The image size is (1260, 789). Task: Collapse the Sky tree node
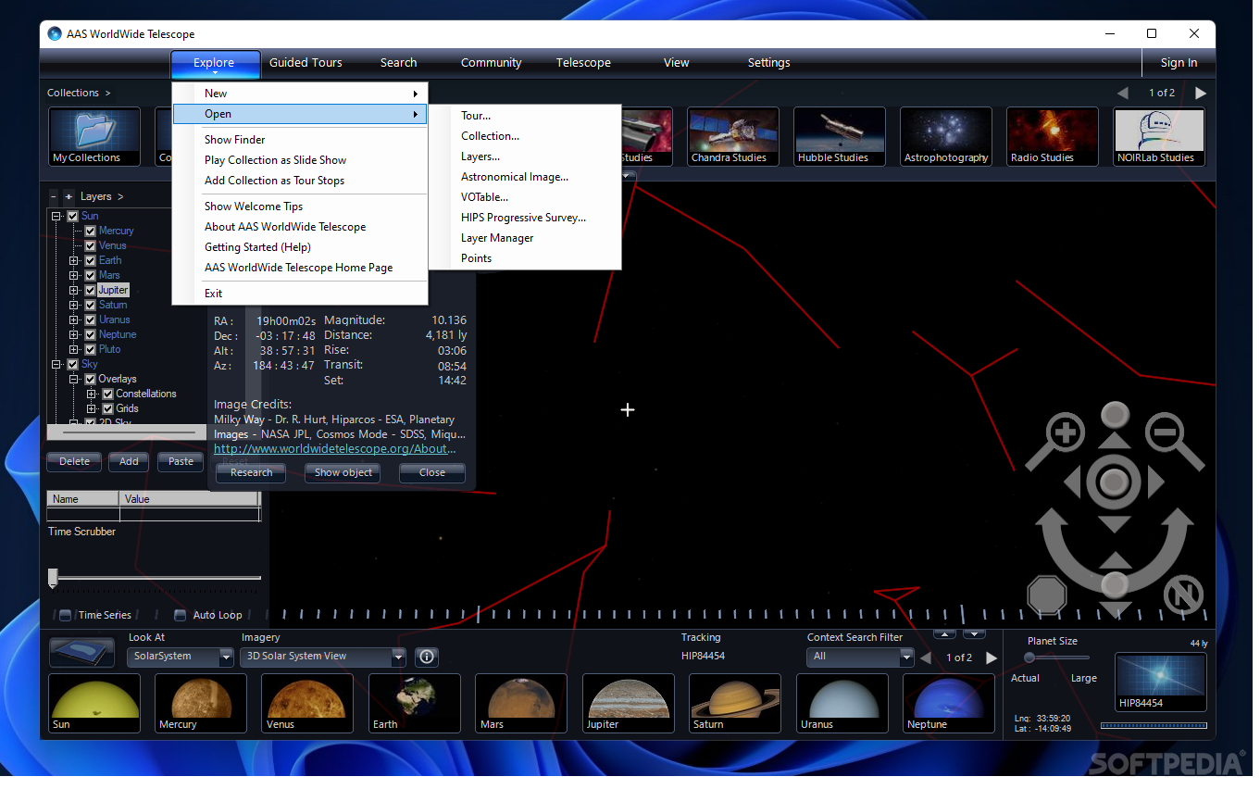pos(56,364)
